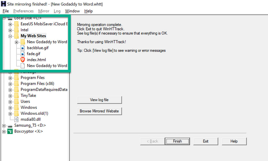Click the View log file button
Viewport: 268px width, 161px height.
pyautogui.click(x=99, y=100)
